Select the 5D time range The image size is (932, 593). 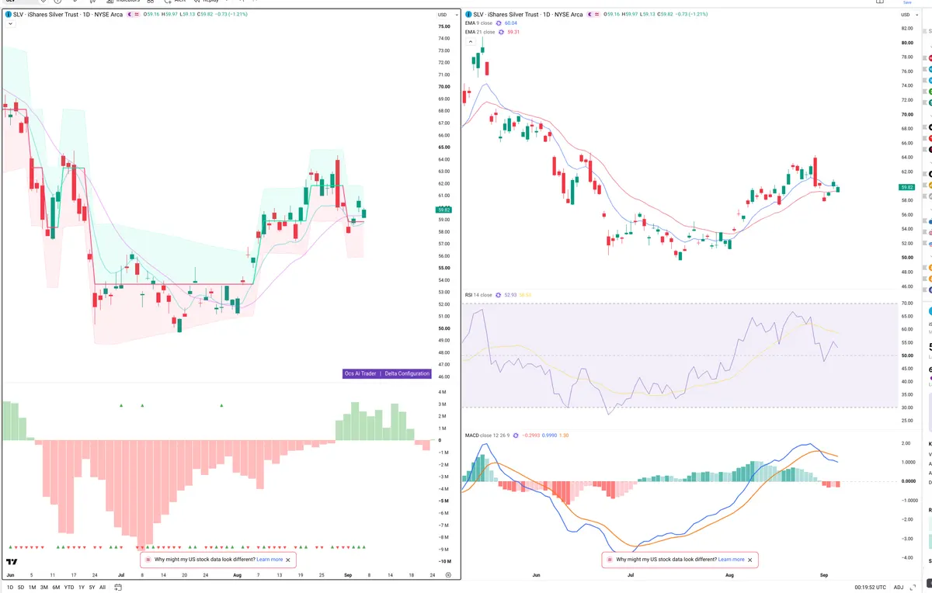(x=21, y=588)
